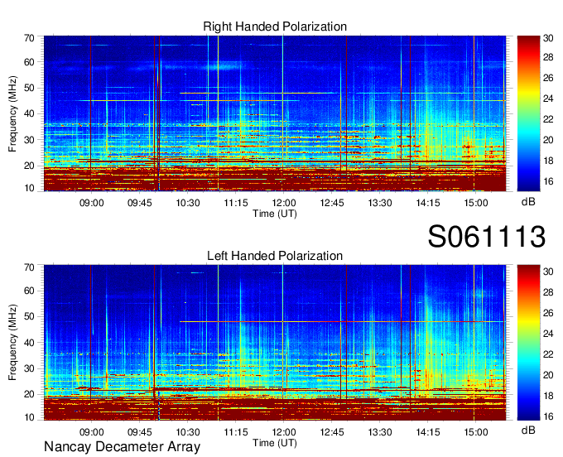Click 'Time (UT)' label under Left Handed plot

pos(275,443)
